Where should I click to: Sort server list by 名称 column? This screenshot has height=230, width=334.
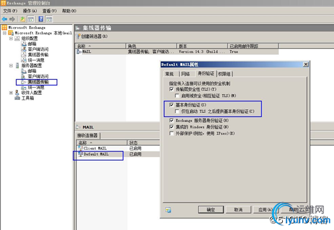click(100, 46)
